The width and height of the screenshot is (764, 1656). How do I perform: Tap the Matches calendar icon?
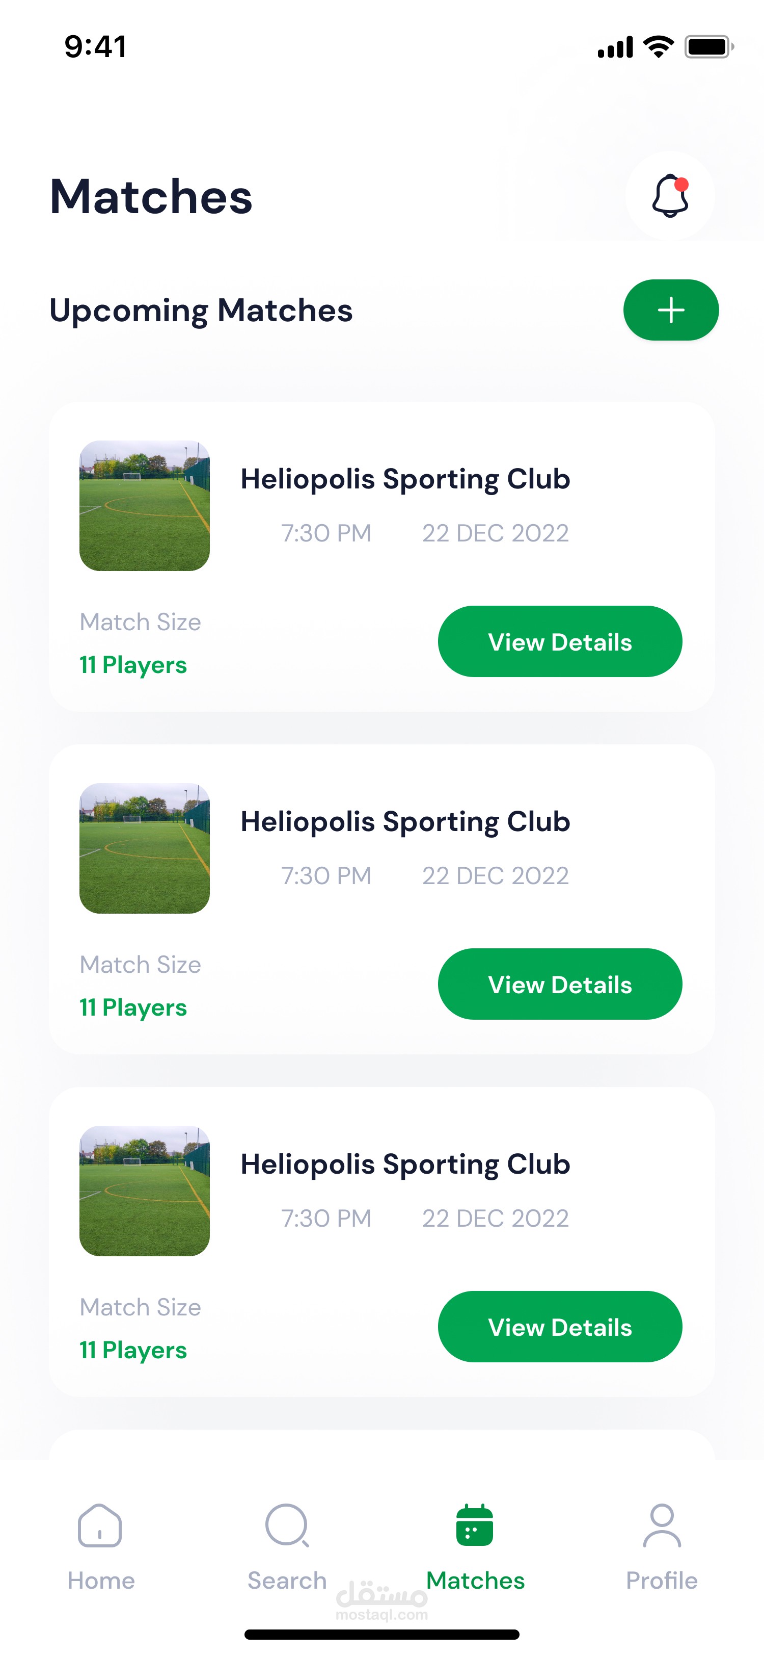pos(475,1525)
